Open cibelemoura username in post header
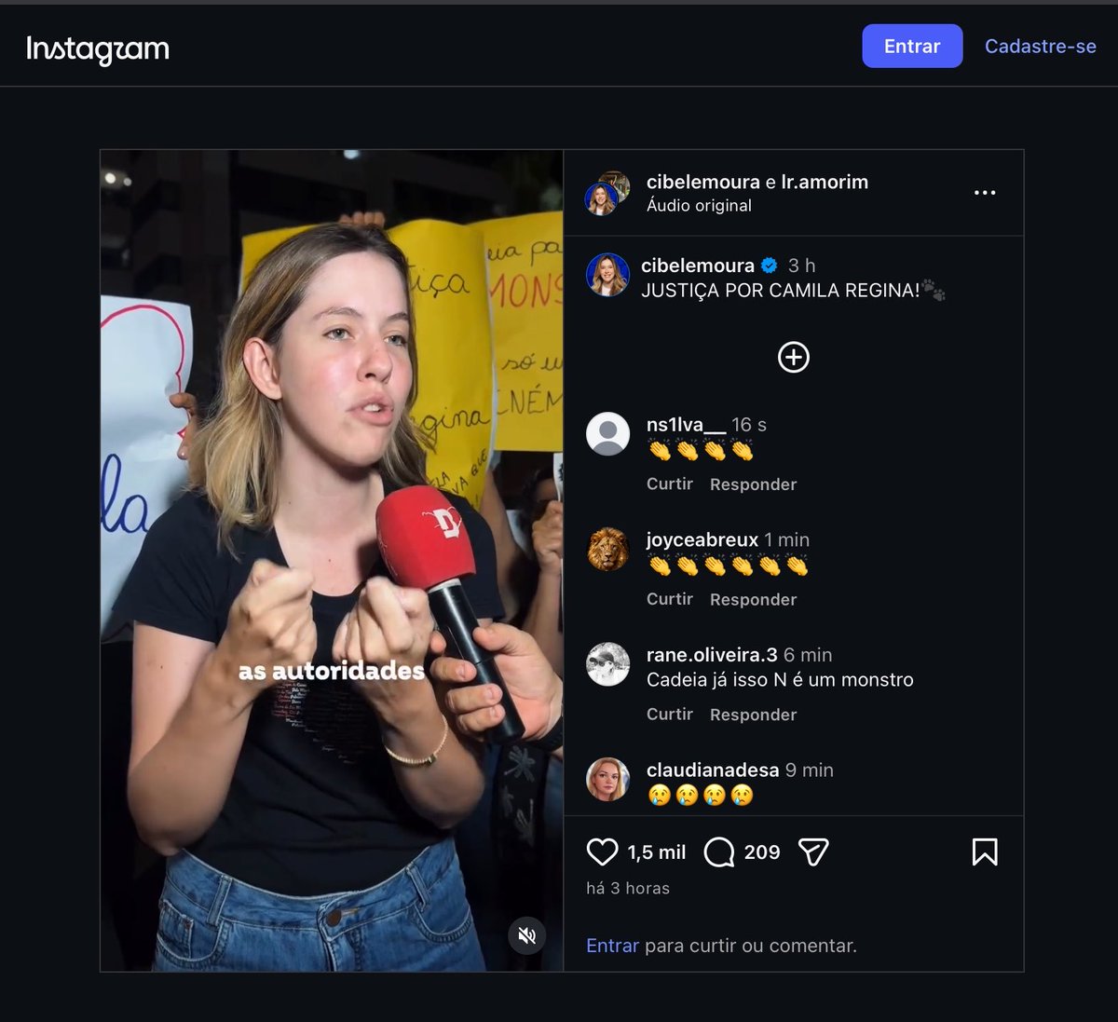The height and width of the screenshot is (1022, 1118). (703, 182)
